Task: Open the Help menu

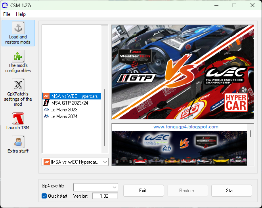Action: tap(21, 14)
